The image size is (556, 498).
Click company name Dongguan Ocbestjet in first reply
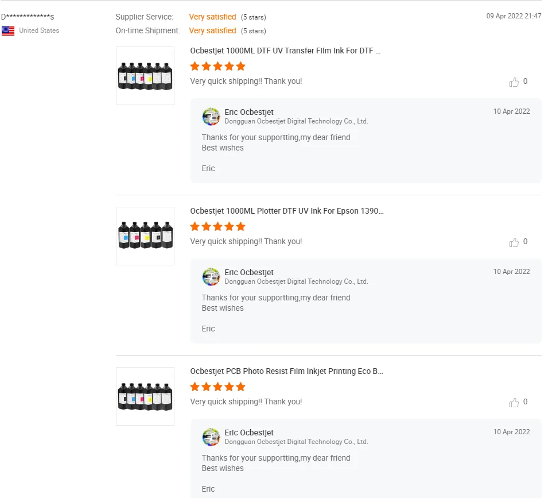(296, 121)
